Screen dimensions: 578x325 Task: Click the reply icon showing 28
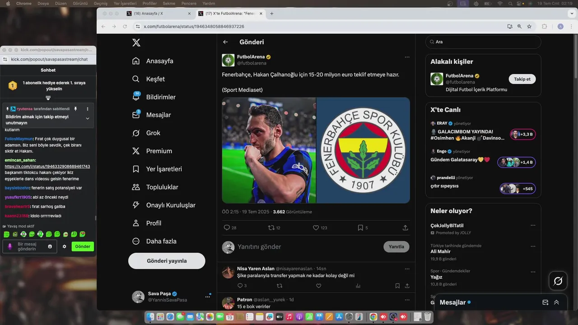click(x=227, y=227)
